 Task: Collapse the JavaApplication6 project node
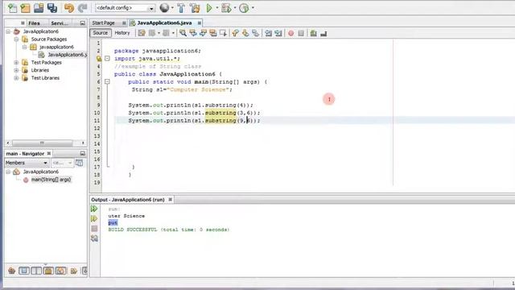tap(8, 31)
